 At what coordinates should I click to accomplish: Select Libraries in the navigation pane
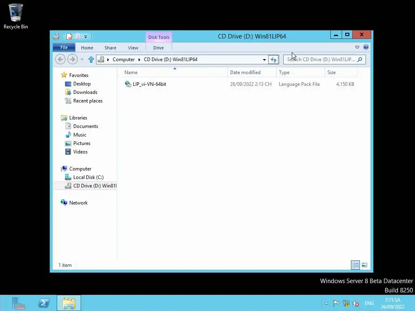click(78, 118)
